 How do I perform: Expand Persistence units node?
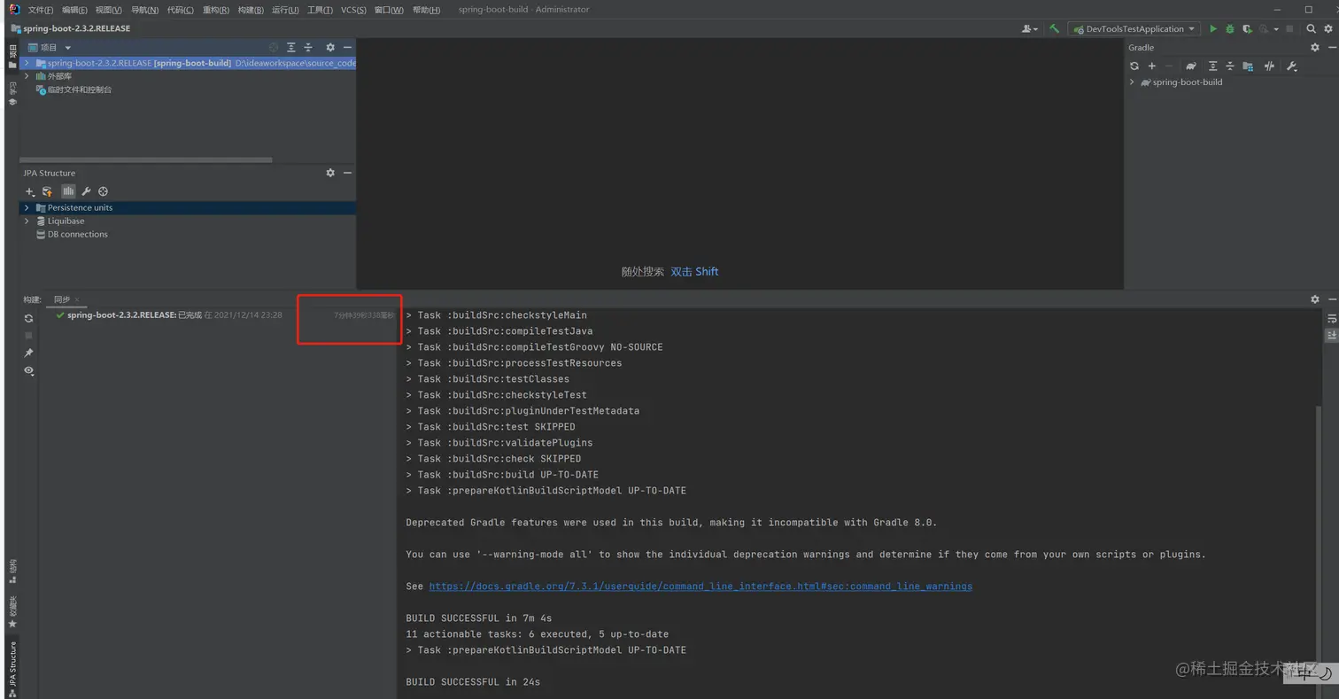coord(27,207)
